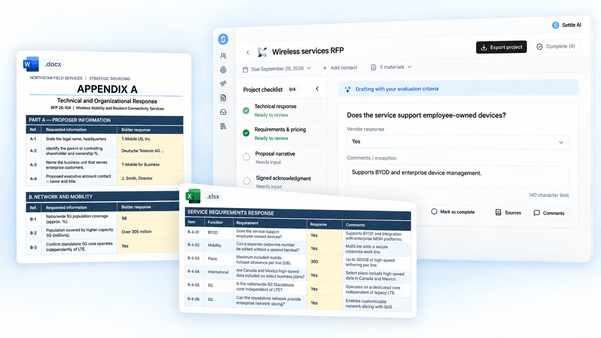The width and height of the screenshot is (601, 338).
Task: Click the Settle logo in the sidebar
Action: 223,39
